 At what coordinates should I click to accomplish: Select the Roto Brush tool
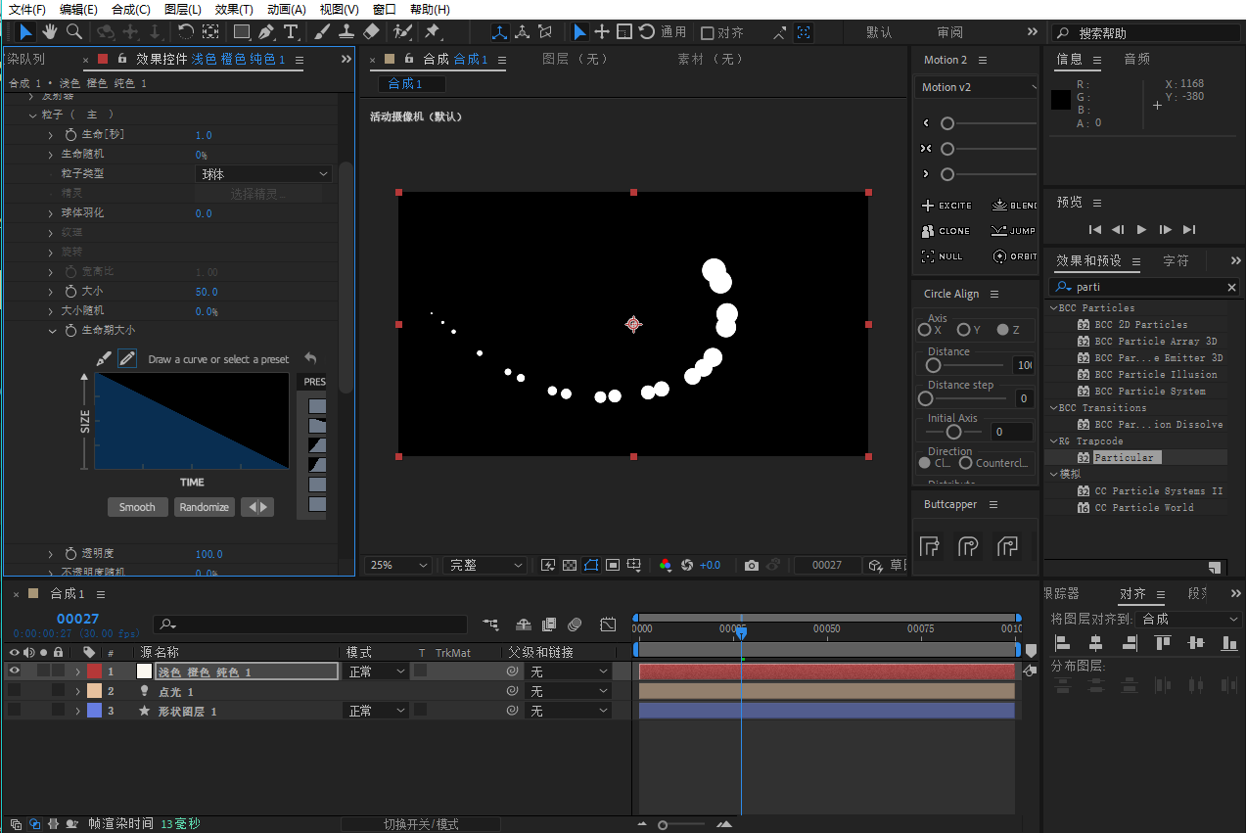402,32
